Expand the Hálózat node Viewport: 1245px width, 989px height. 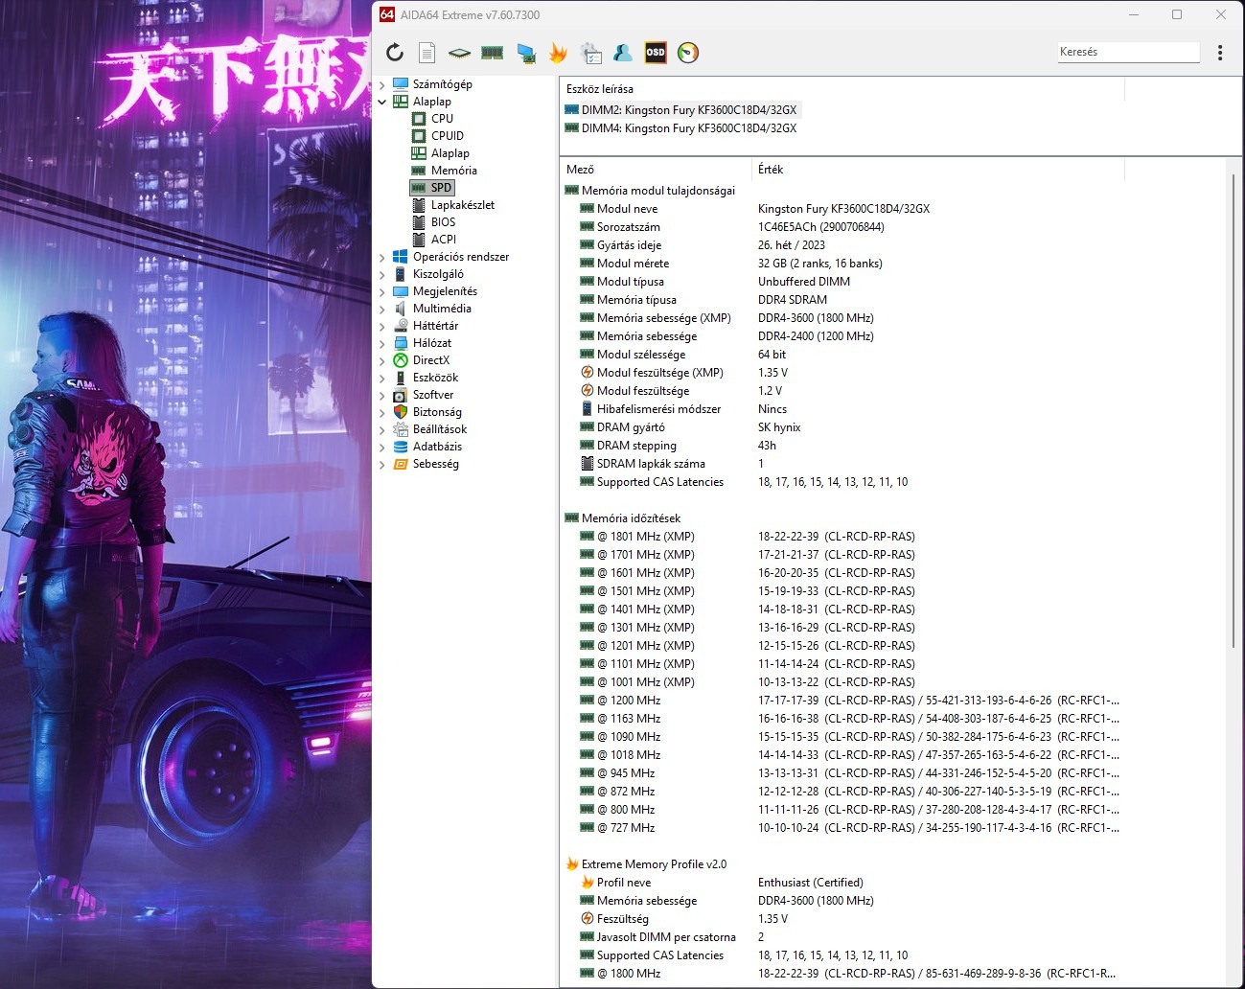tap(382, 343)
